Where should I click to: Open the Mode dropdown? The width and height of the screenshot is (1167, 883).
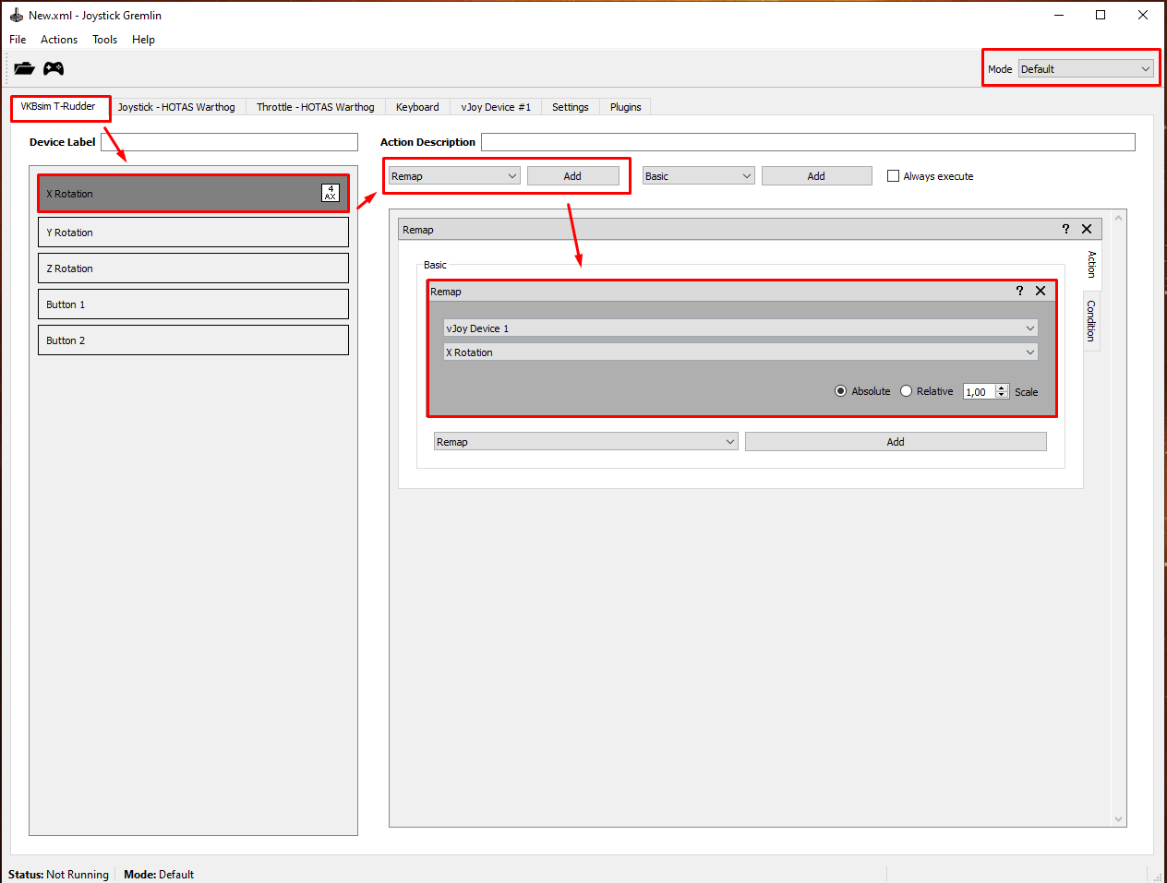(x=1086, y=69)
